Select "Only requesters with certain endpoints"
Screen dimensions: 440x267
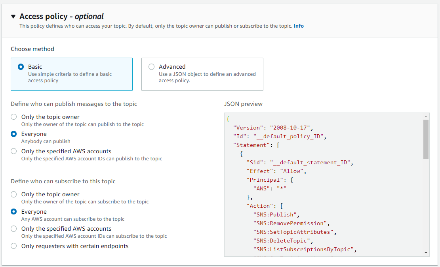click(14, 246)
